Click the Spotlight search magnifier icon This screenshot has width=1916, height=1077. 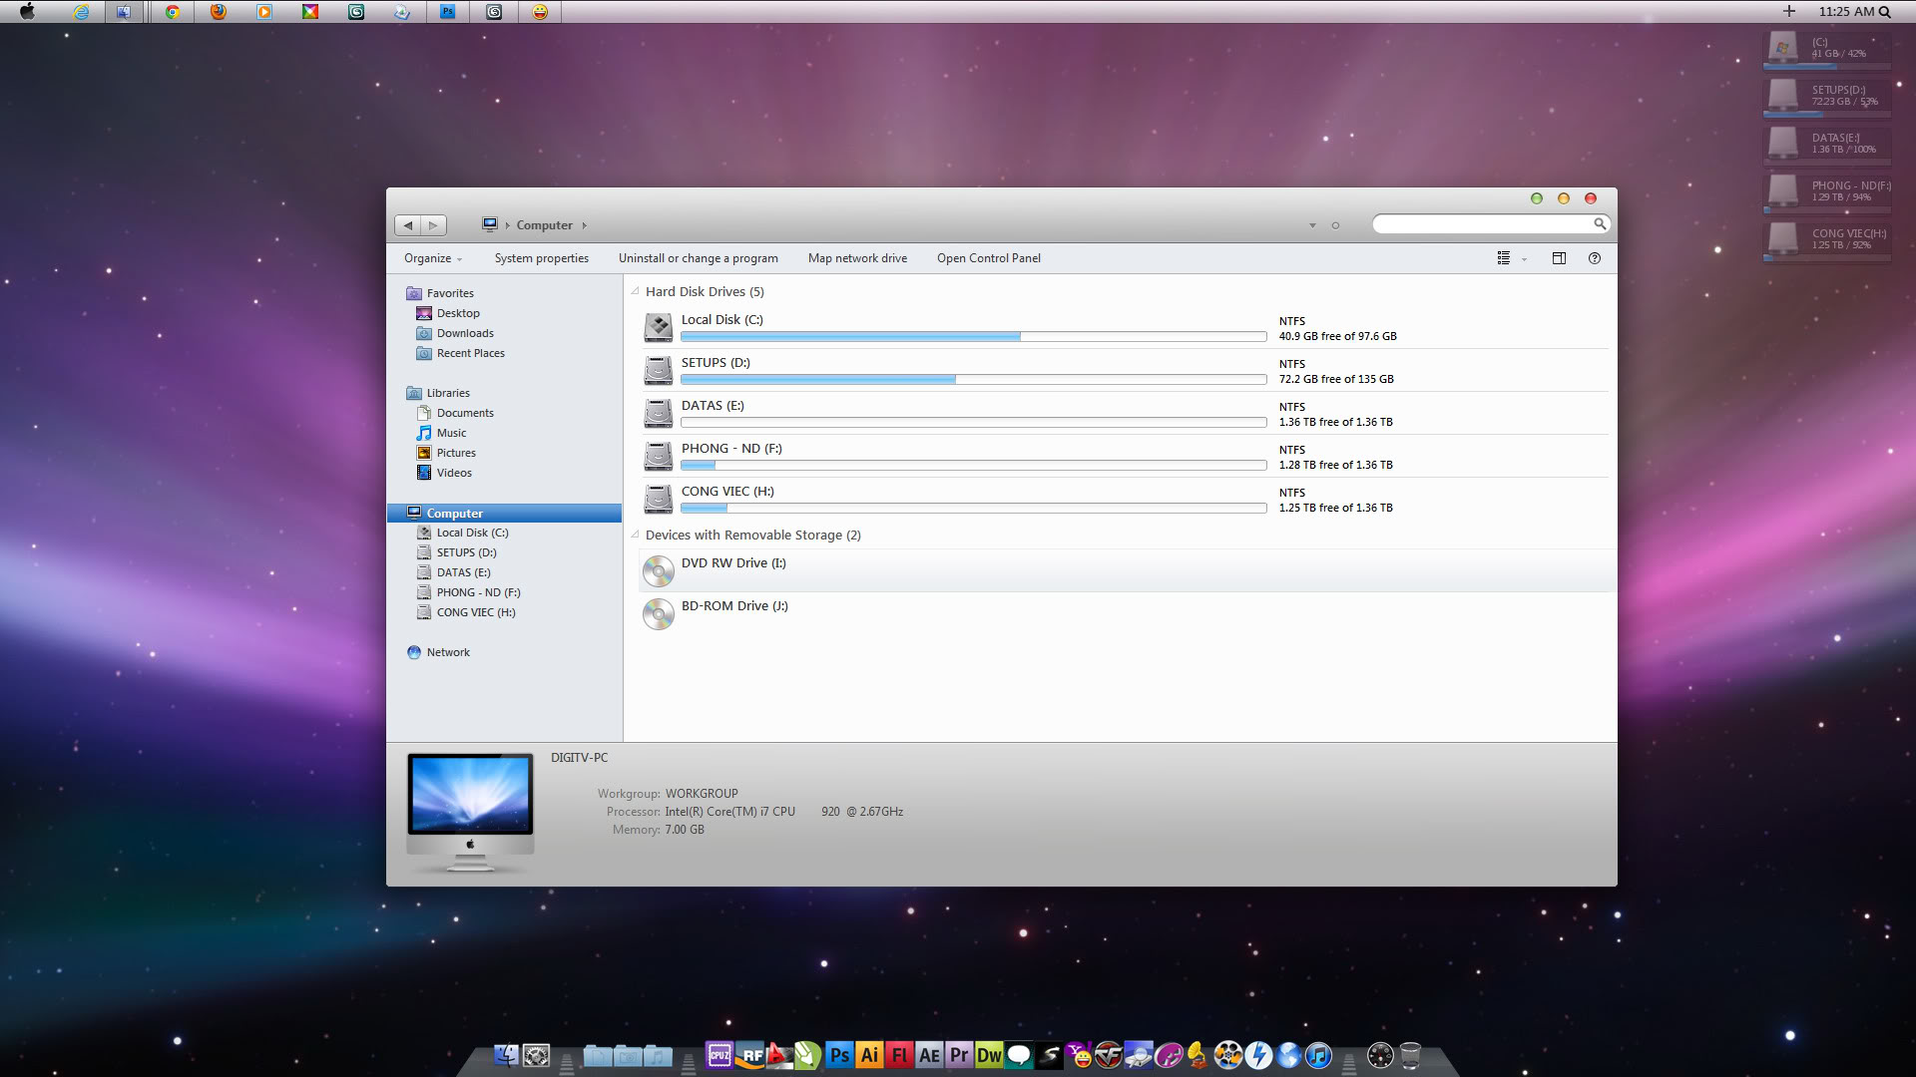point(1885,12)
